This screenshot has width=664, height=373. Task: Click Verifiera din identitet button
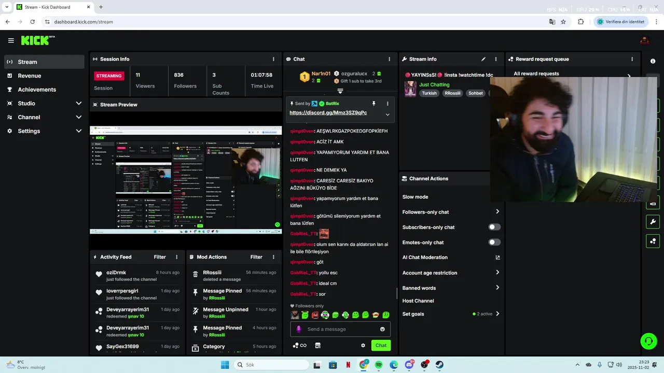pyautogui.click(x=620, y=22)
